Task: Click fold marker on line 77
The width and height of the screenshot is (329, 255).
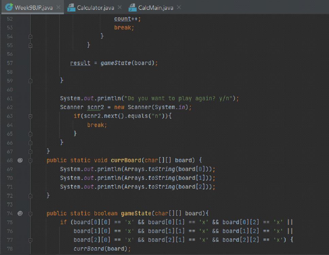Action: pyautogui.click(x=30, y=240)
